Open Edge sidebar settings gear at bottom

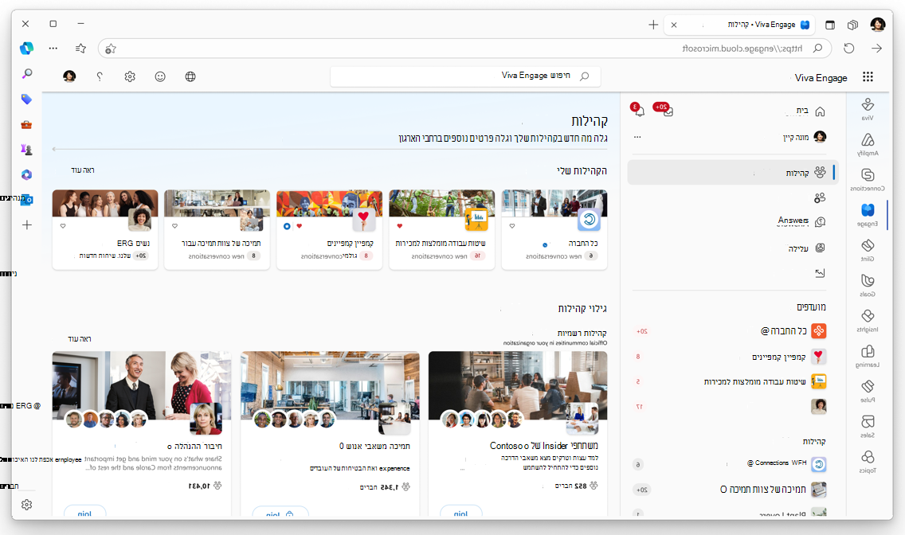26,505
